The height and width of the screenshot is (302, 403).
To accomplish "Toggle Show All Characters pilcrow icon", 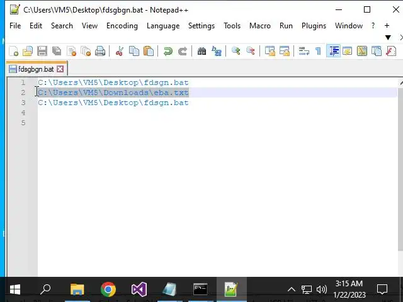I will tap(318, 51).
